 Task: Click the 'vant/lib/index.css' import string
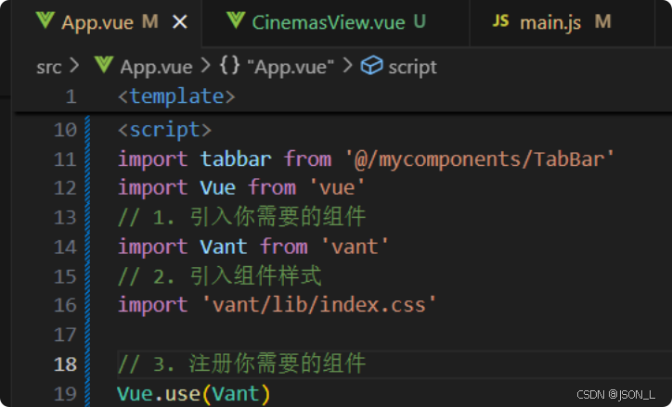coord(318,305)
